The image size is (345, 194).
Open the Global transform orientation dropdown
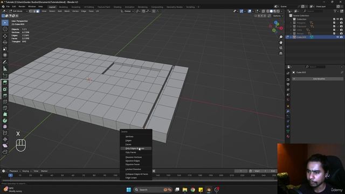pyautogui.click(x=127, y=11)
